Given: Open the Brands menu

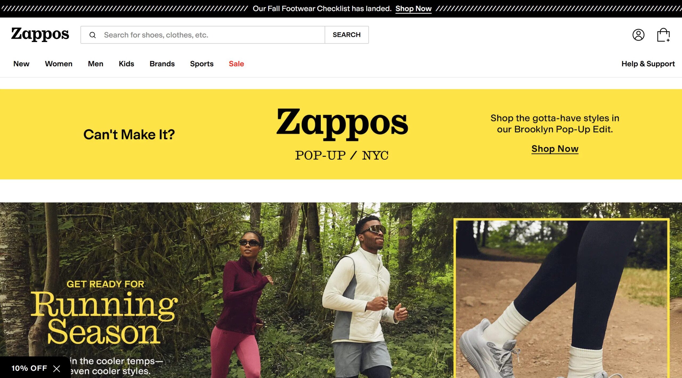Looking at the screenshot, I should click(x=162, y=64).
